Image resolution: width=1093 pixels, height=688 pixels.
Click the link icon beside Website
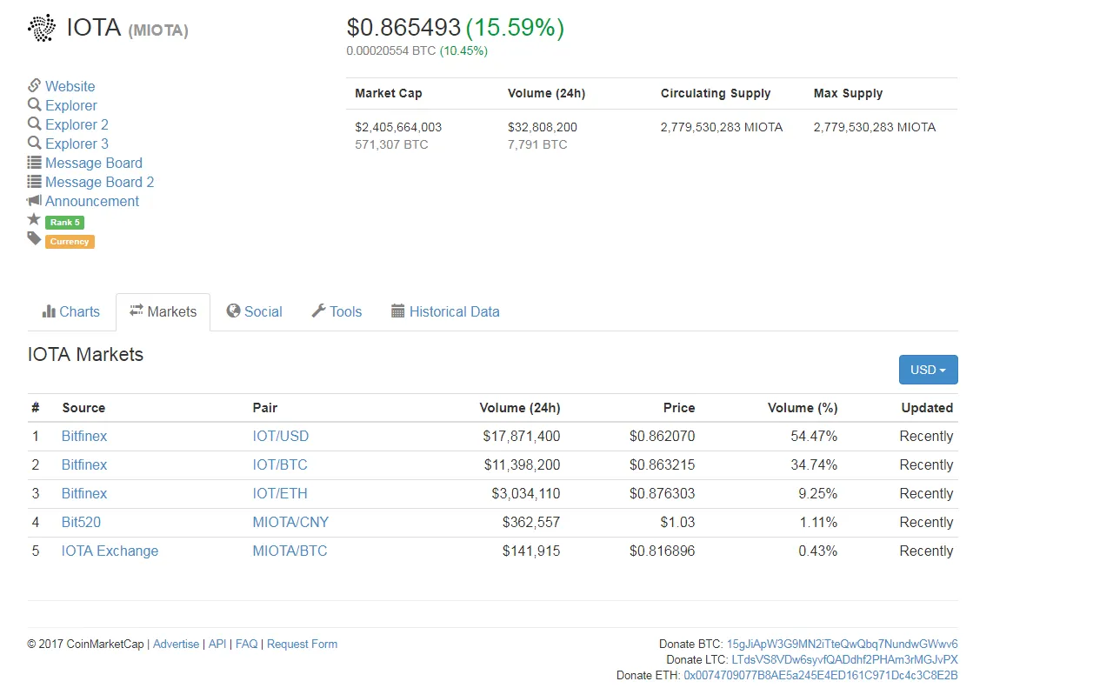point(35,85)
